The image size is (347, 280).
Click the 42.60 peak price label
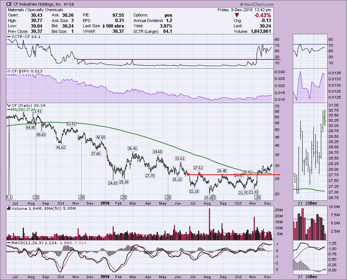click(101, 137)
